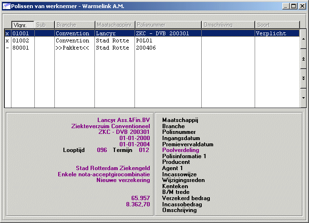Click the Polisnummer column header

pos(168,25)
